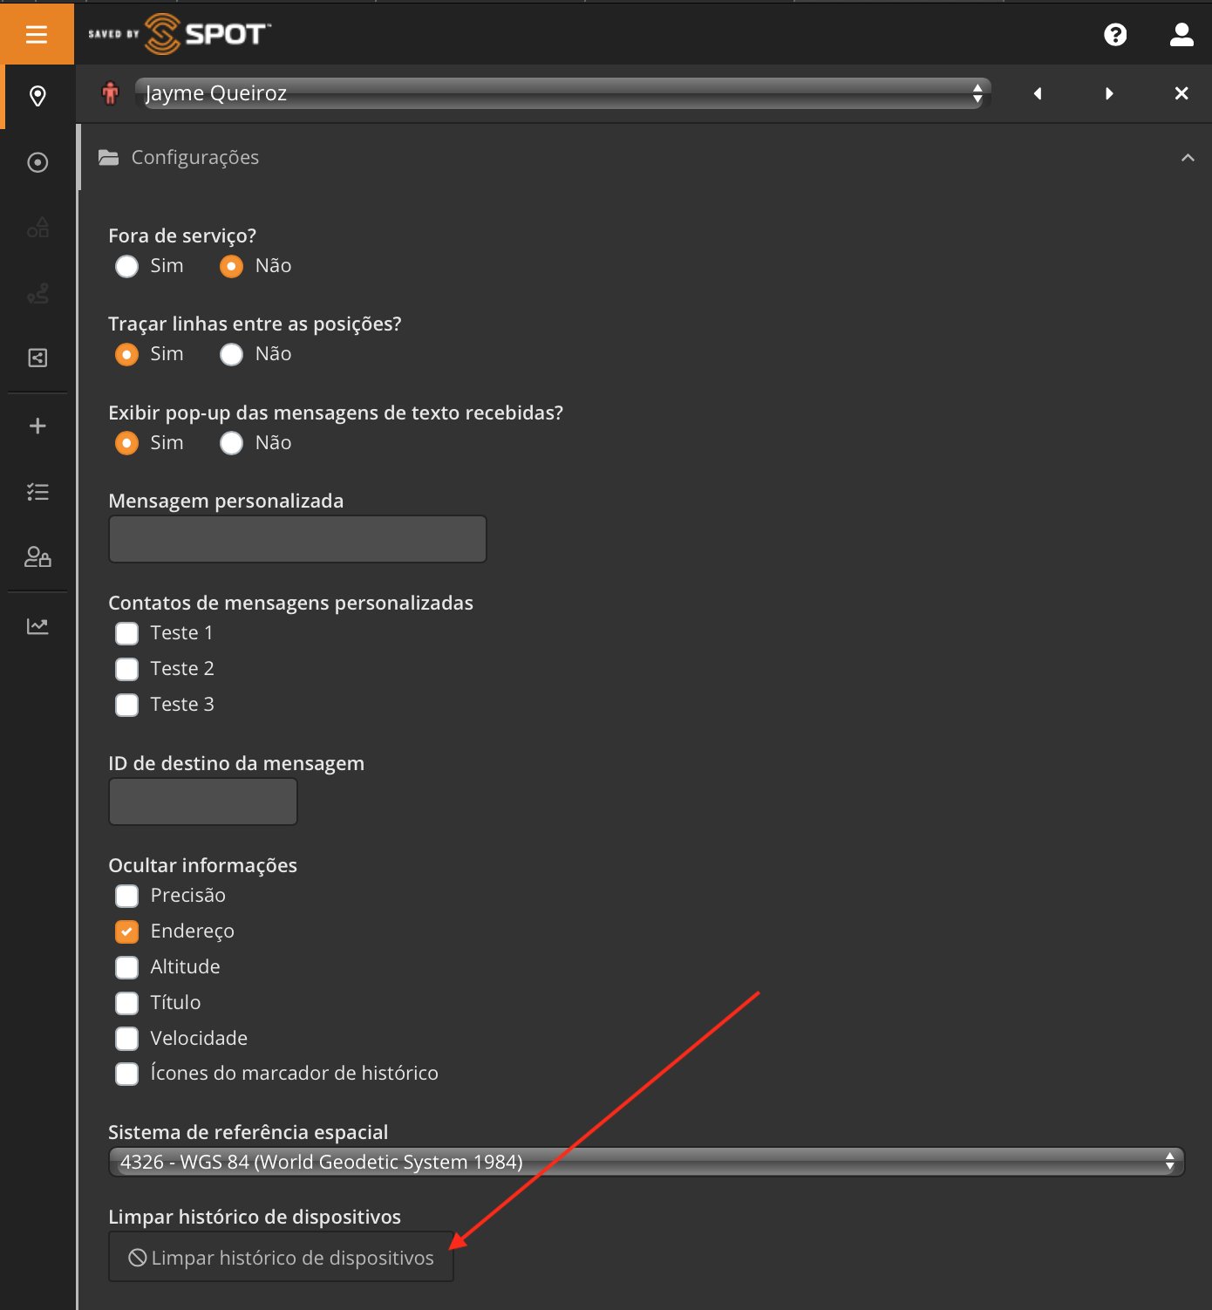
Task: Click the help question mark icon
Action: [1115, 34]
